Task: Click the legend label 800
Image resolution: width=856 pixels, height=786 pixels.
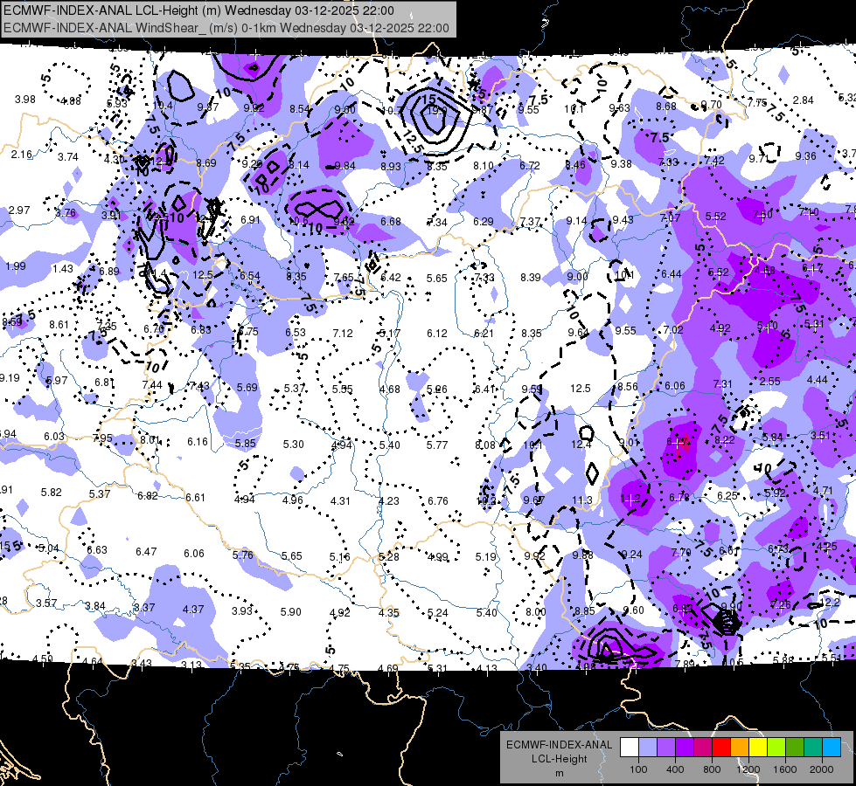Action: pos(712,769)
